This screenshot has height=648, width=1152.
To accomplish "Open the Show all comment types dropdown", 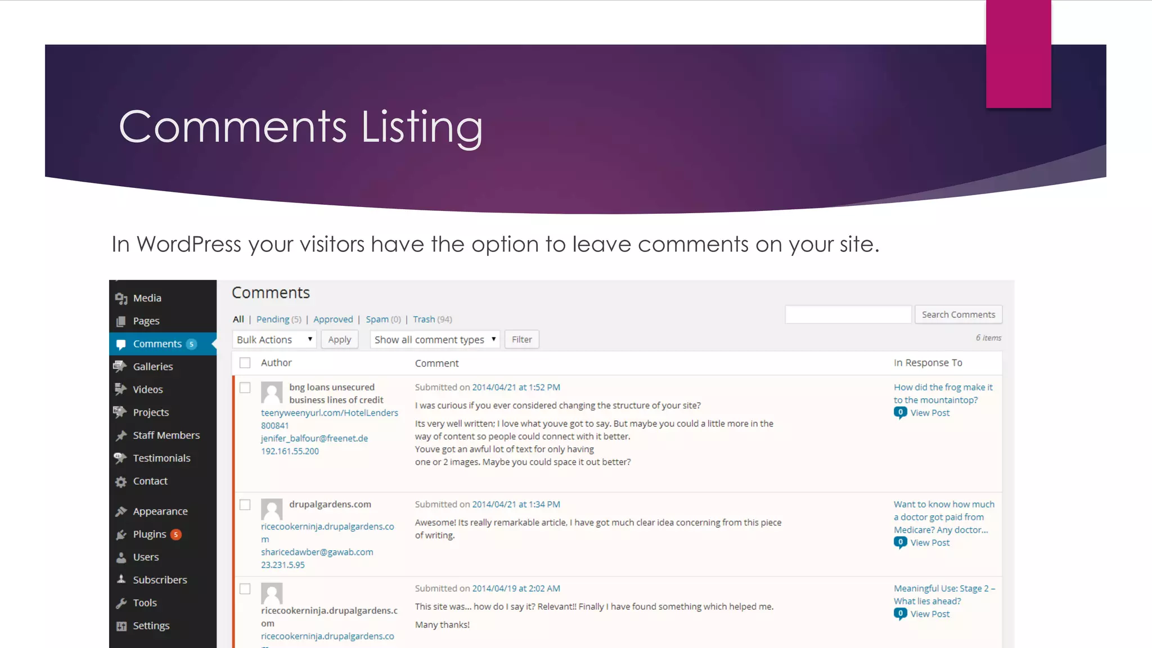I will point(435,340).
